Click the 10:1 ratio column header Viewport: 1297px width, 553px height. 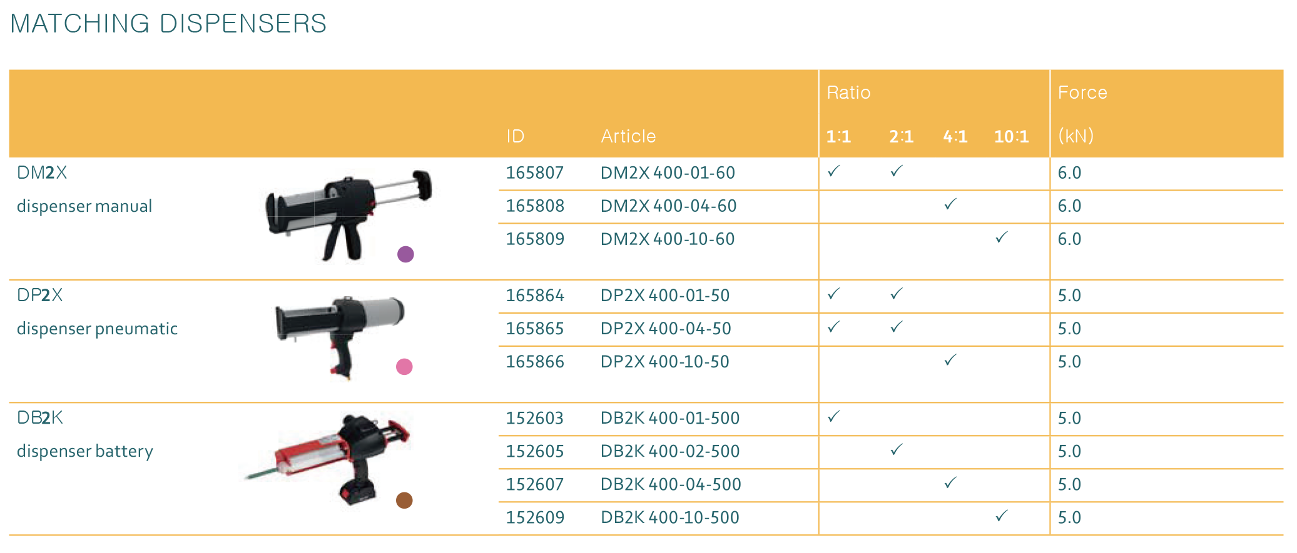click(1011, 136)
